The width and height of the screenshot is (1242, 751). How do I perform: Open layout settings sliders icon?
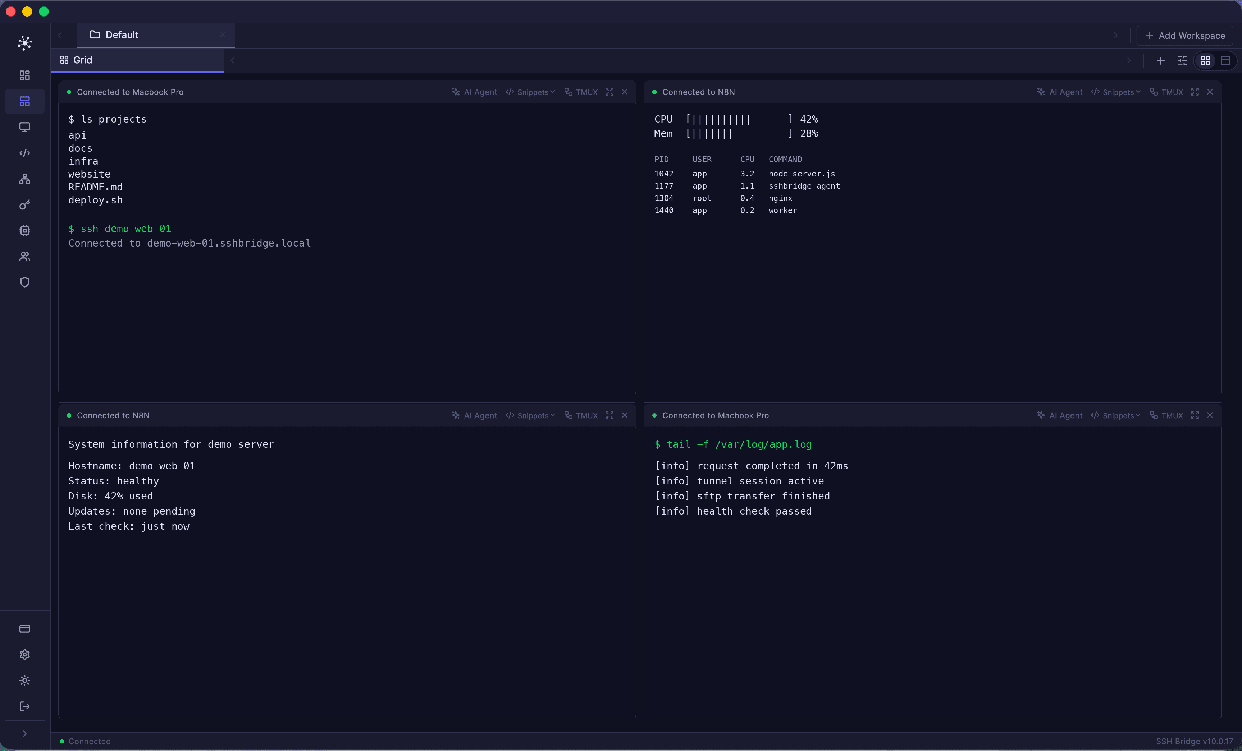(1182, 60)
